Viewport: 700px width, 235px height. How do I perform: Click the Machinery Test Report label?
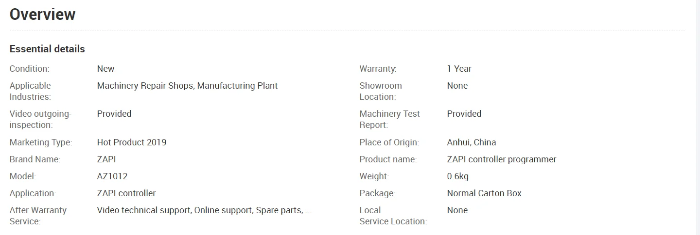[x=389, y=119]
